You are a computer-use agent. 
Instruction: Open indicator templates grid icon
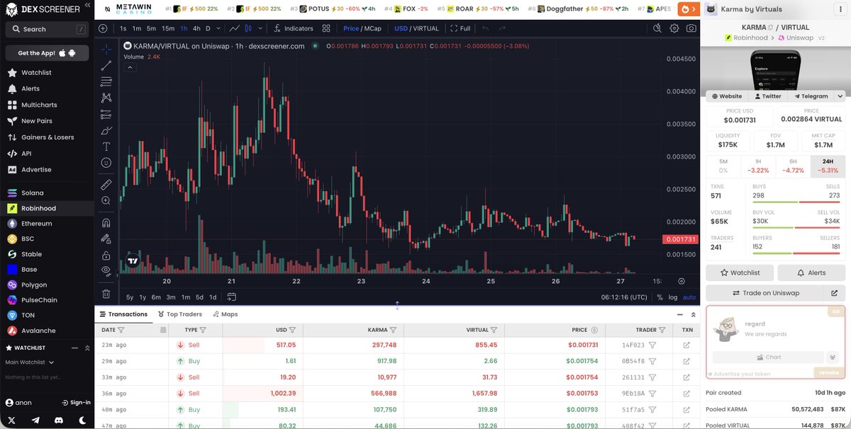pyautogui.click(x=326, y=28)
